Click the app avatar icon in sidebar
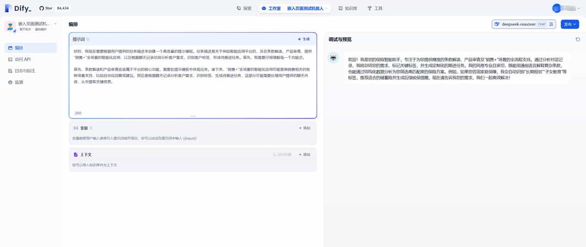586x247 pixels. (x=10, y=26)
